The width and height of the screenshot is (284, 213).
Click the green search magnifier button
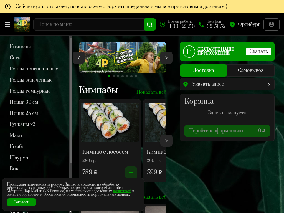pos(149,24)
